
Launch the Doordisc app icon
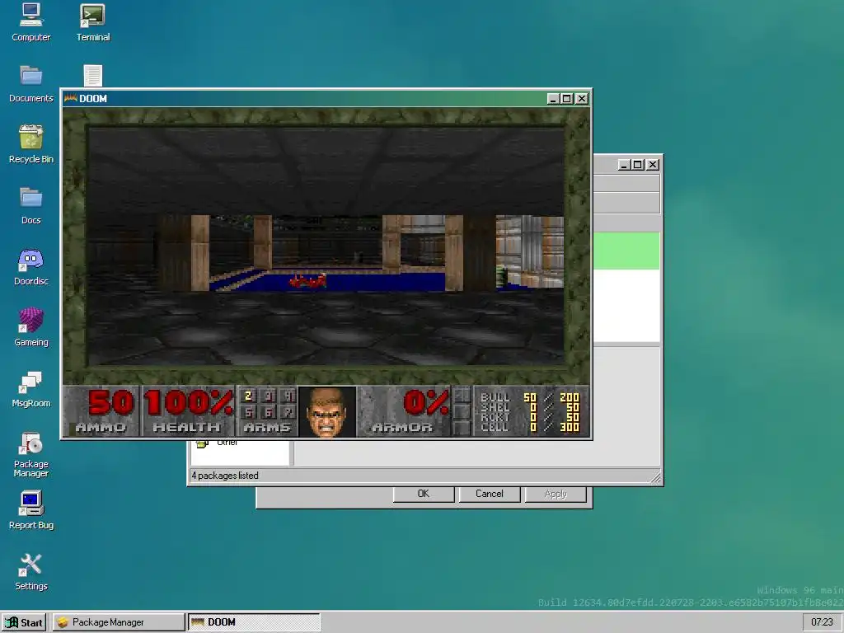pos(30,266)
